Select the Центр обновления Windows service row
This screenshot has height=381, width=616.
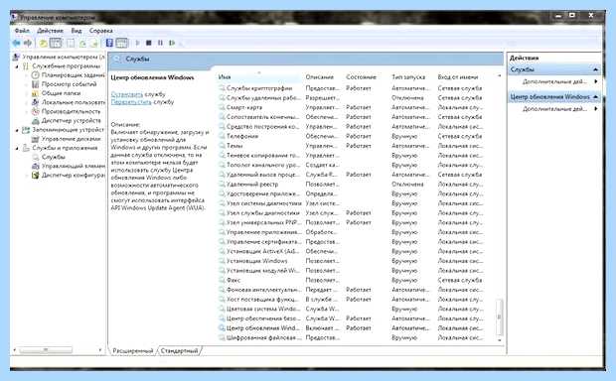(351, 328)
